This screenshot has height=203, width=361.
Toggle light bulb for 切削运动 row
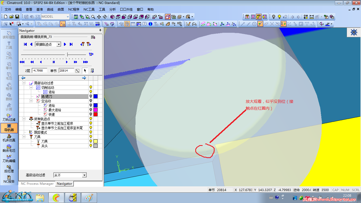[91, 87]
